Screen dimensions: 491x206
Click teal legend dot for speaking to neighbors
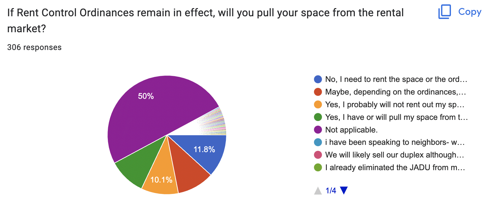[318, 142]
